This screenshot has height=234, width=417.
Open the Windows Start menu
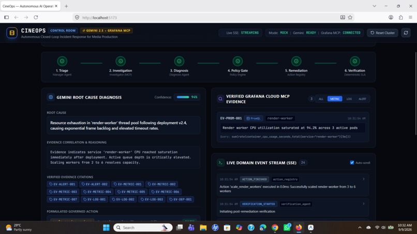(106, 228)
